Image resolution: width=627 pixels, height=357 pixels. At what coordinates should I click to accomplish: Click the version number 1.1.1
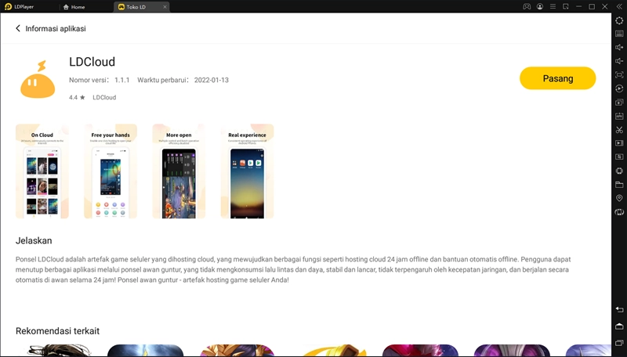(x=122, y=80)
